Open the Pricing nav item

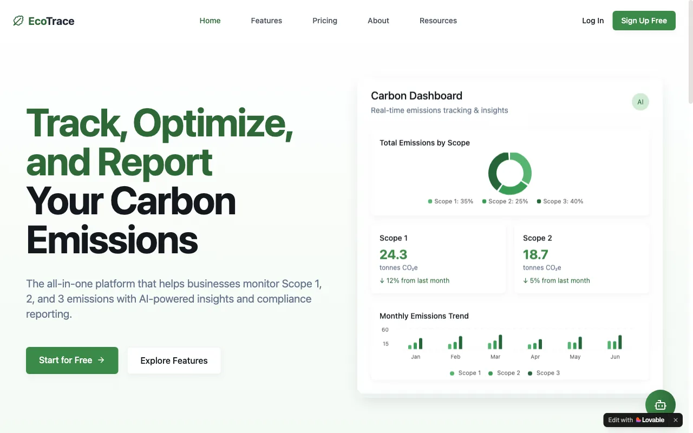(325, 21)
